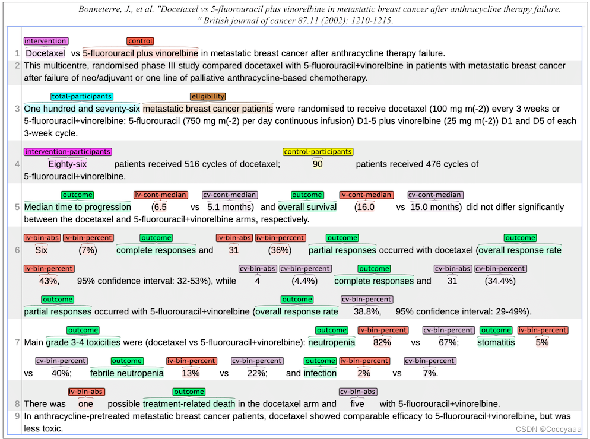590x439 pixels.
Task: Select the '2%' percent span after infection
Action: (364, 373)
